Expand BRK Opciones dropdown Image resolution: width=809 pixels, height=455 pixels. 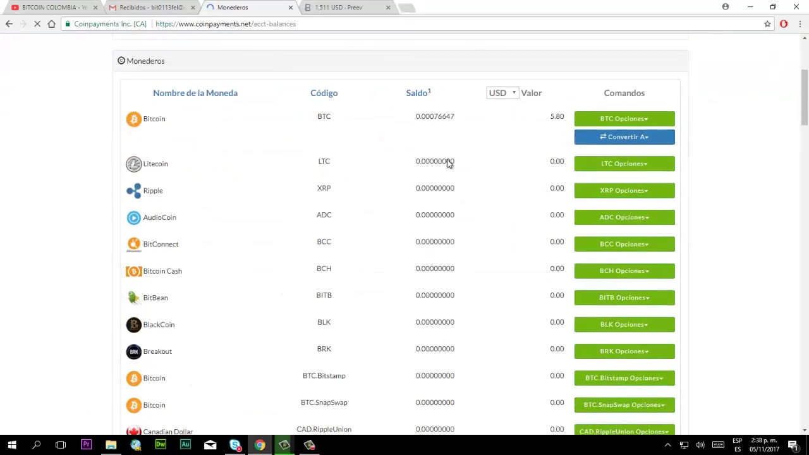[624, 351]
